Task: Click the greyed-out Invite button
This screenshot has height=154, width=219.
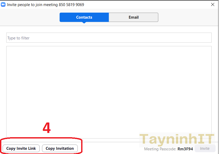Action: 205,148
